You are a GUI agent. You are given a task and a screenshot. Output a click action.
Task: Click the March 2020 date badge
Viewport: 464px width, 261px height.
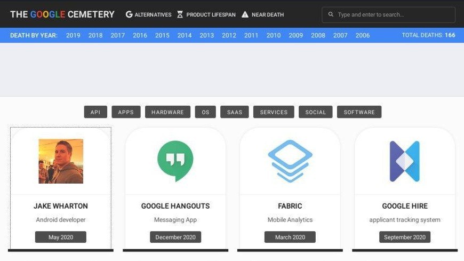[x=290, y=237]
